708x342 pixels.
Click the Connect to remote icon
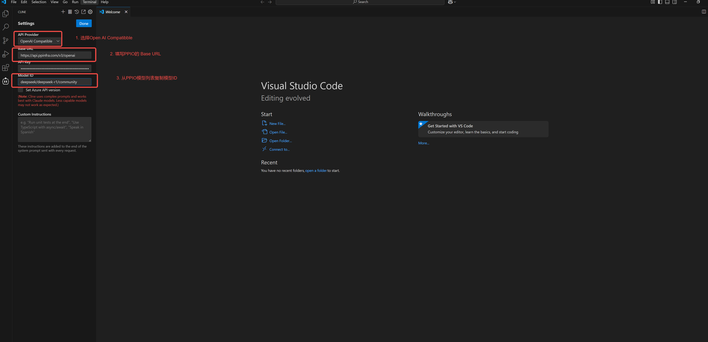264,149
